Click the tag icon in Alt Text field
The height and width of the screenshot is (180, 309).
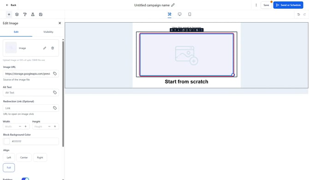click(x=55, y=92)
